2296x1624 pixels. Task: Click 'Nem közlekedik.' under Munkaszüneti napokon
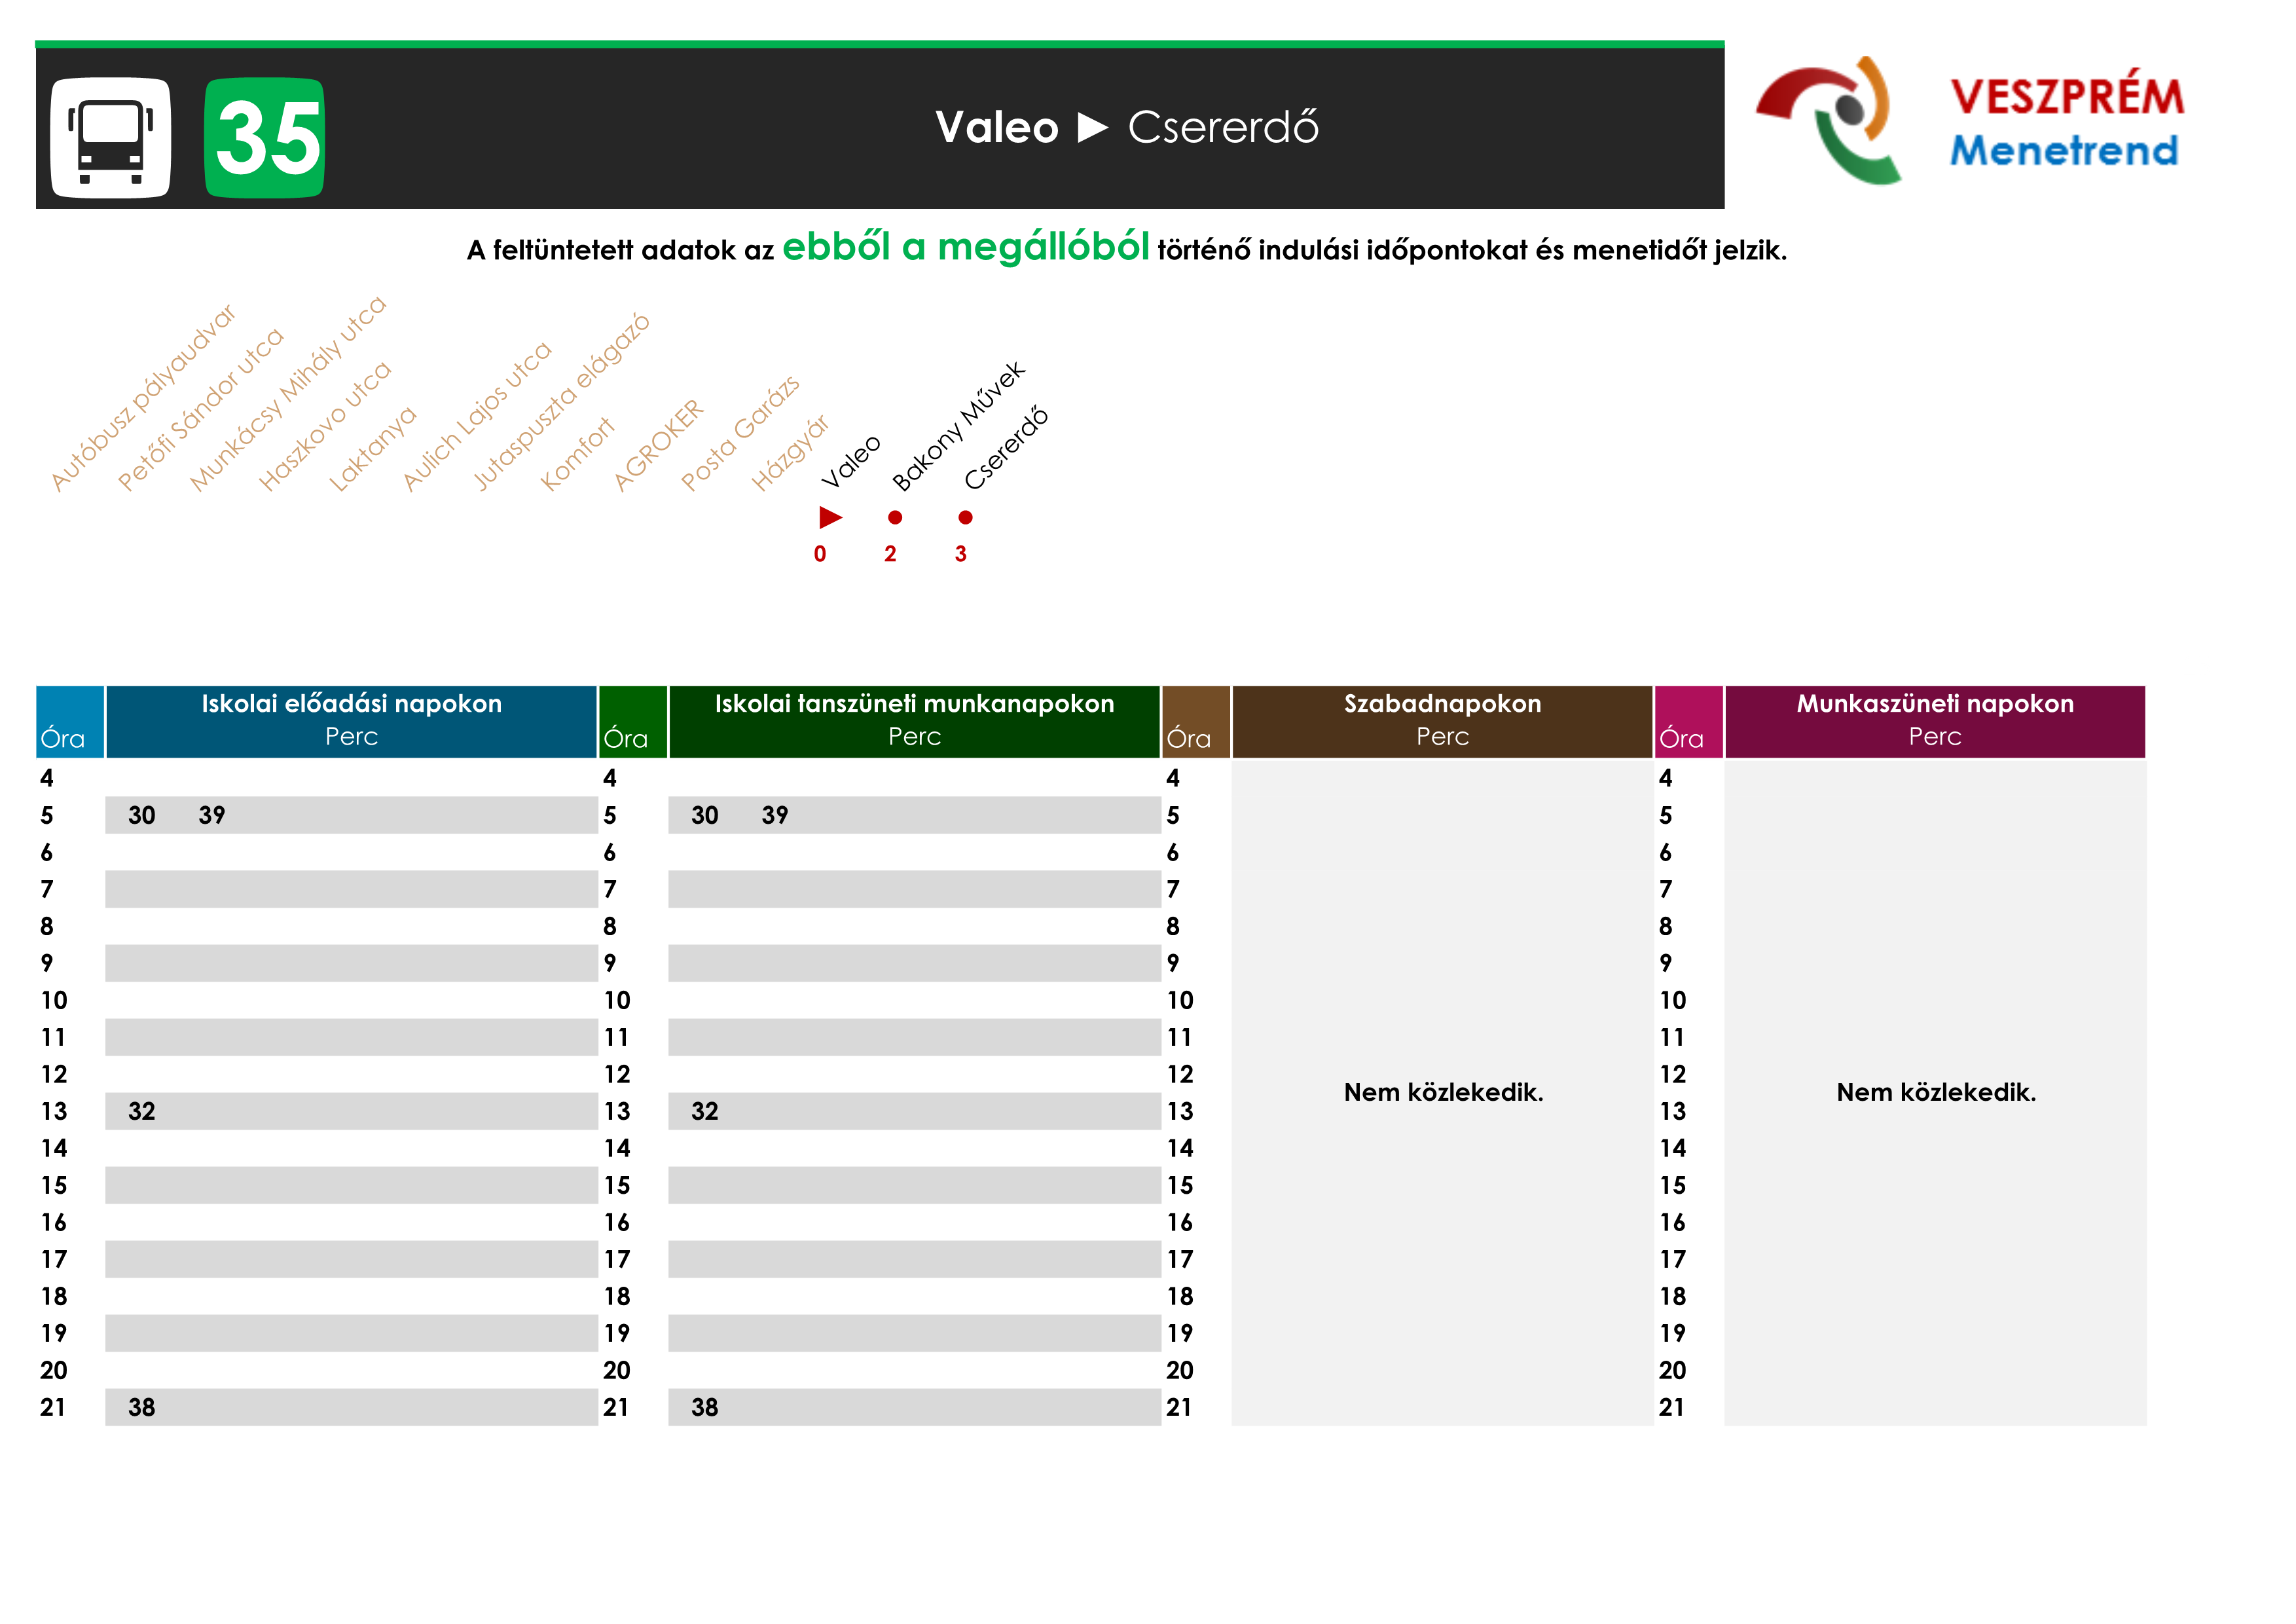[1936, 1092]
